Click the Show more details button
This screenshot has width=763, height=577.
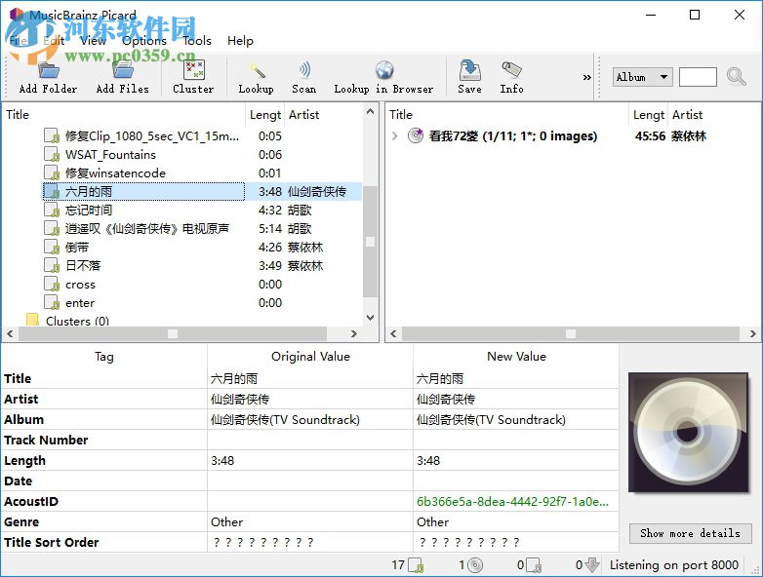point(690,533)
